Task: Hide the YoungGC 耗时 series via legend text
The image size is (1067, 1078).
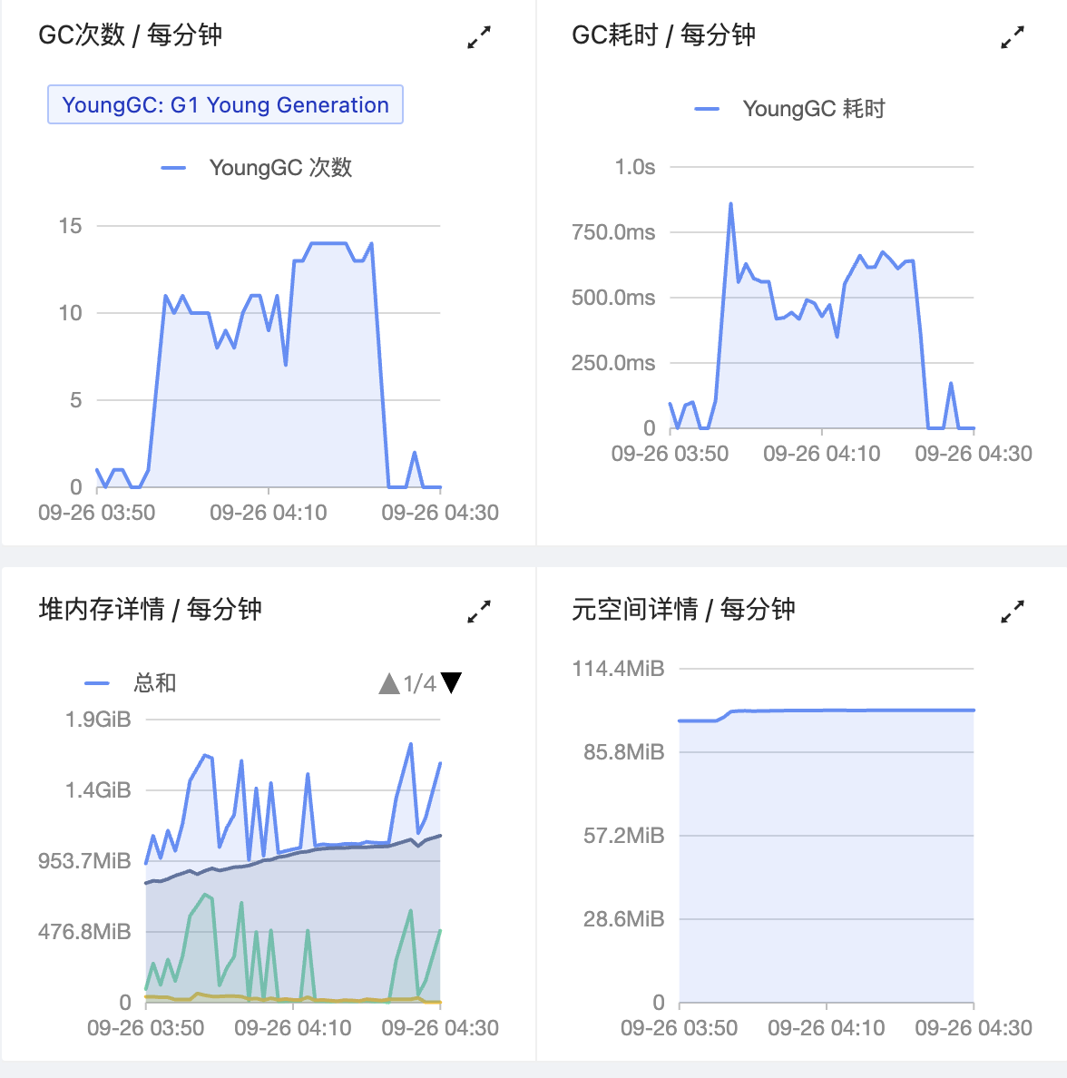Action: pos(814,109)
